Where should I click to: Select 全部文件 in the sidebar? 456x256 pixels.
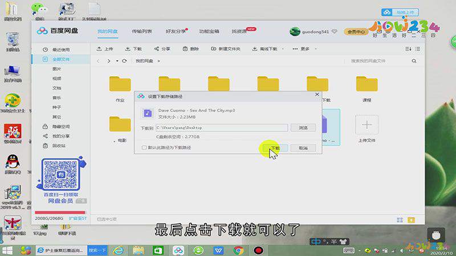[61, 59]
